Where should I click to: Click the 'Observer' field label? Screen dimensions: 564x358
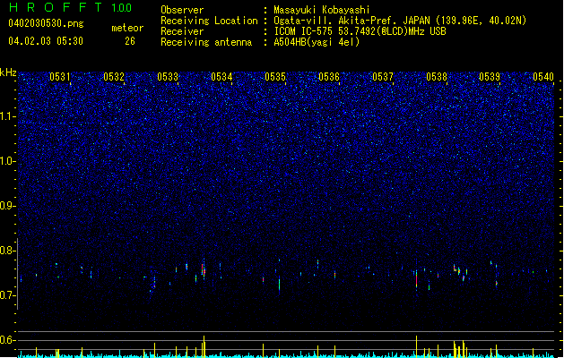(x=182, y=10)
